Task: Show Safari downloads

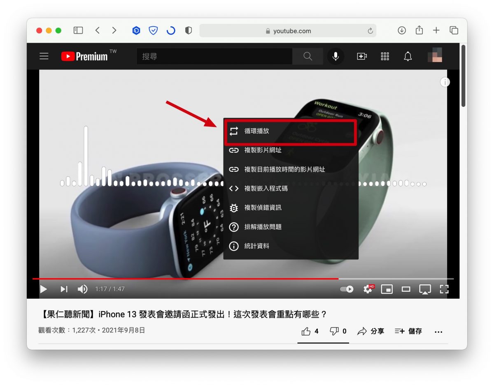Action: tap(402, 30)
